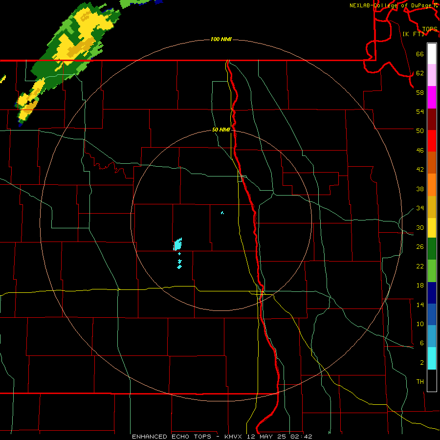The image size is (440, 440).
Task: Click the "[K FT]" units label
Action: (x=413, y=34)
